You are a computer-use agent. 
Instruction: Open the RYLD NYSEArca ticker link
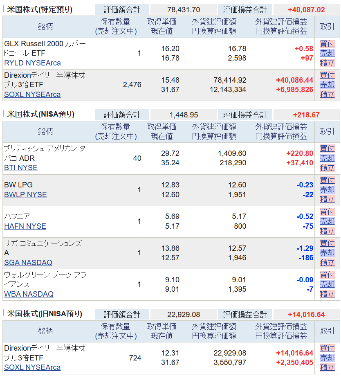coord(32,63)
